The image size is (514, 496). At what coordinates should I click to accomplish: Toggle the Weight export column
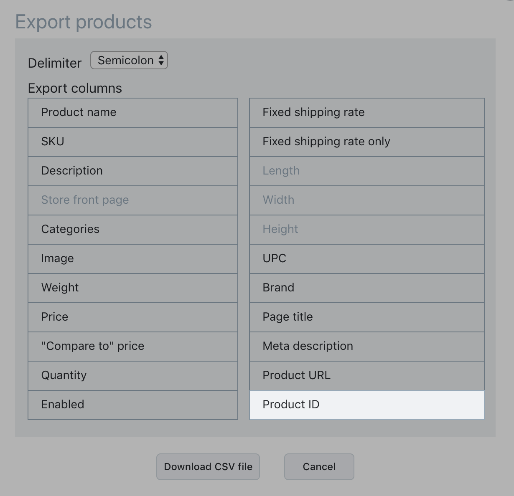(133, 288)
